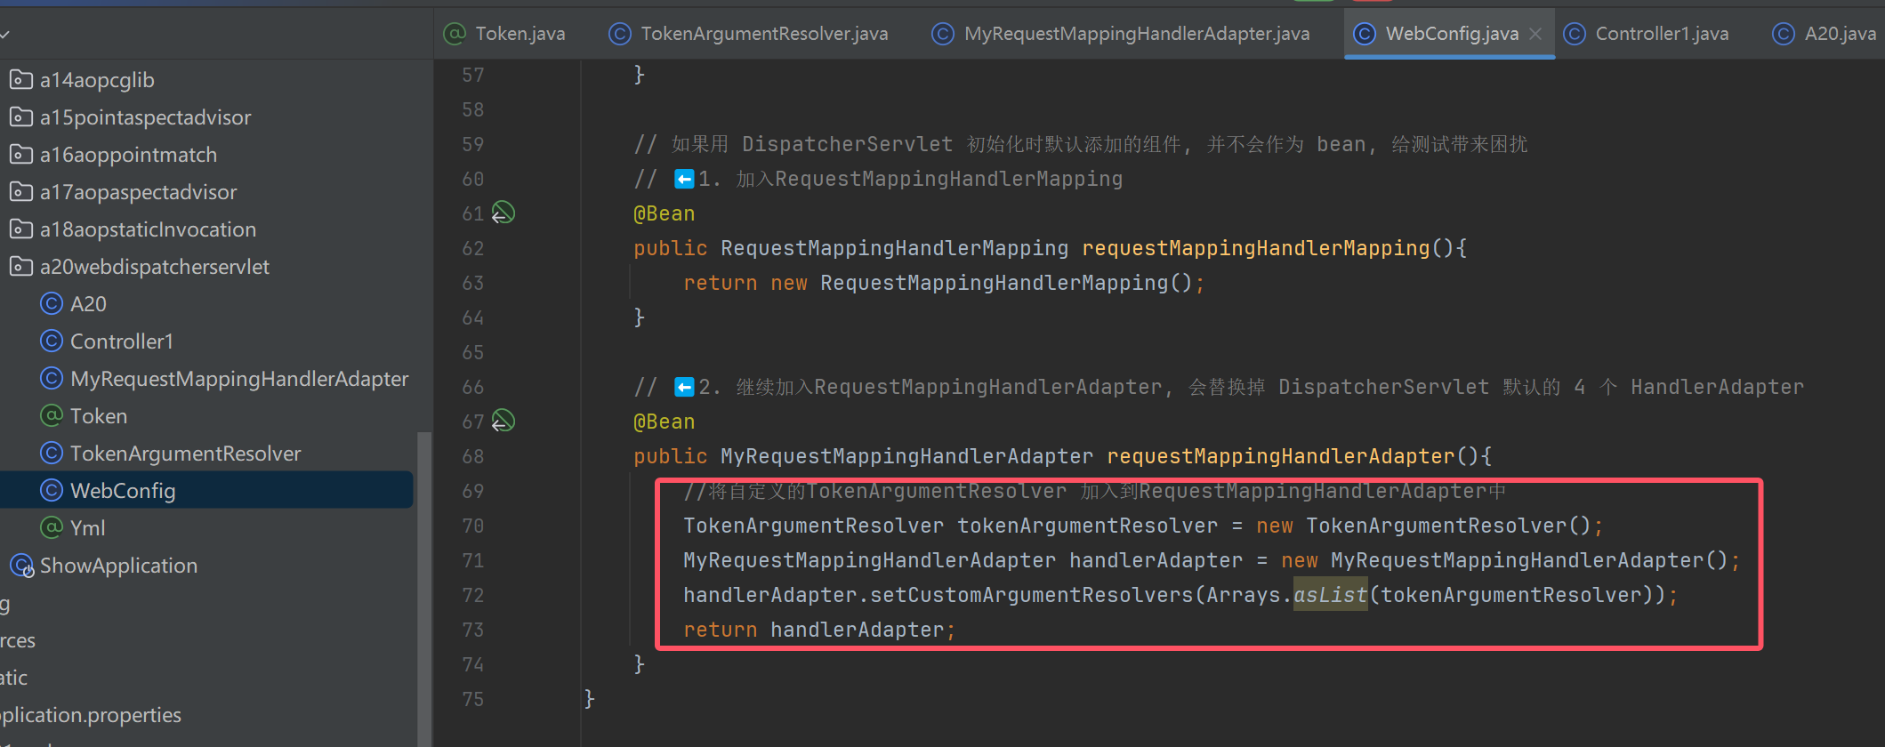
Task: Click the class icon on A20.java tab
Action: pos(1784,34)
